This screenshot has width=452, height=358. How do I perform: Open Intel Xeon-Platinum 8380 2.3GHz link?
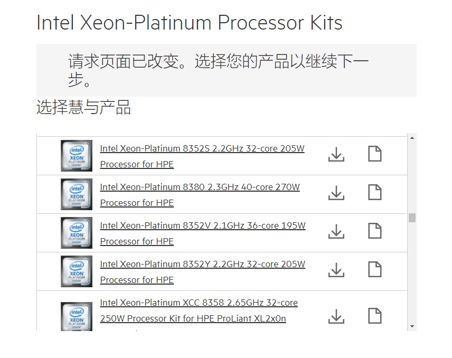point(200,187)
